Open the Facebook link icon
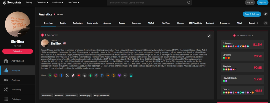Viewport: 270px width, 103px height. point(61,75)
